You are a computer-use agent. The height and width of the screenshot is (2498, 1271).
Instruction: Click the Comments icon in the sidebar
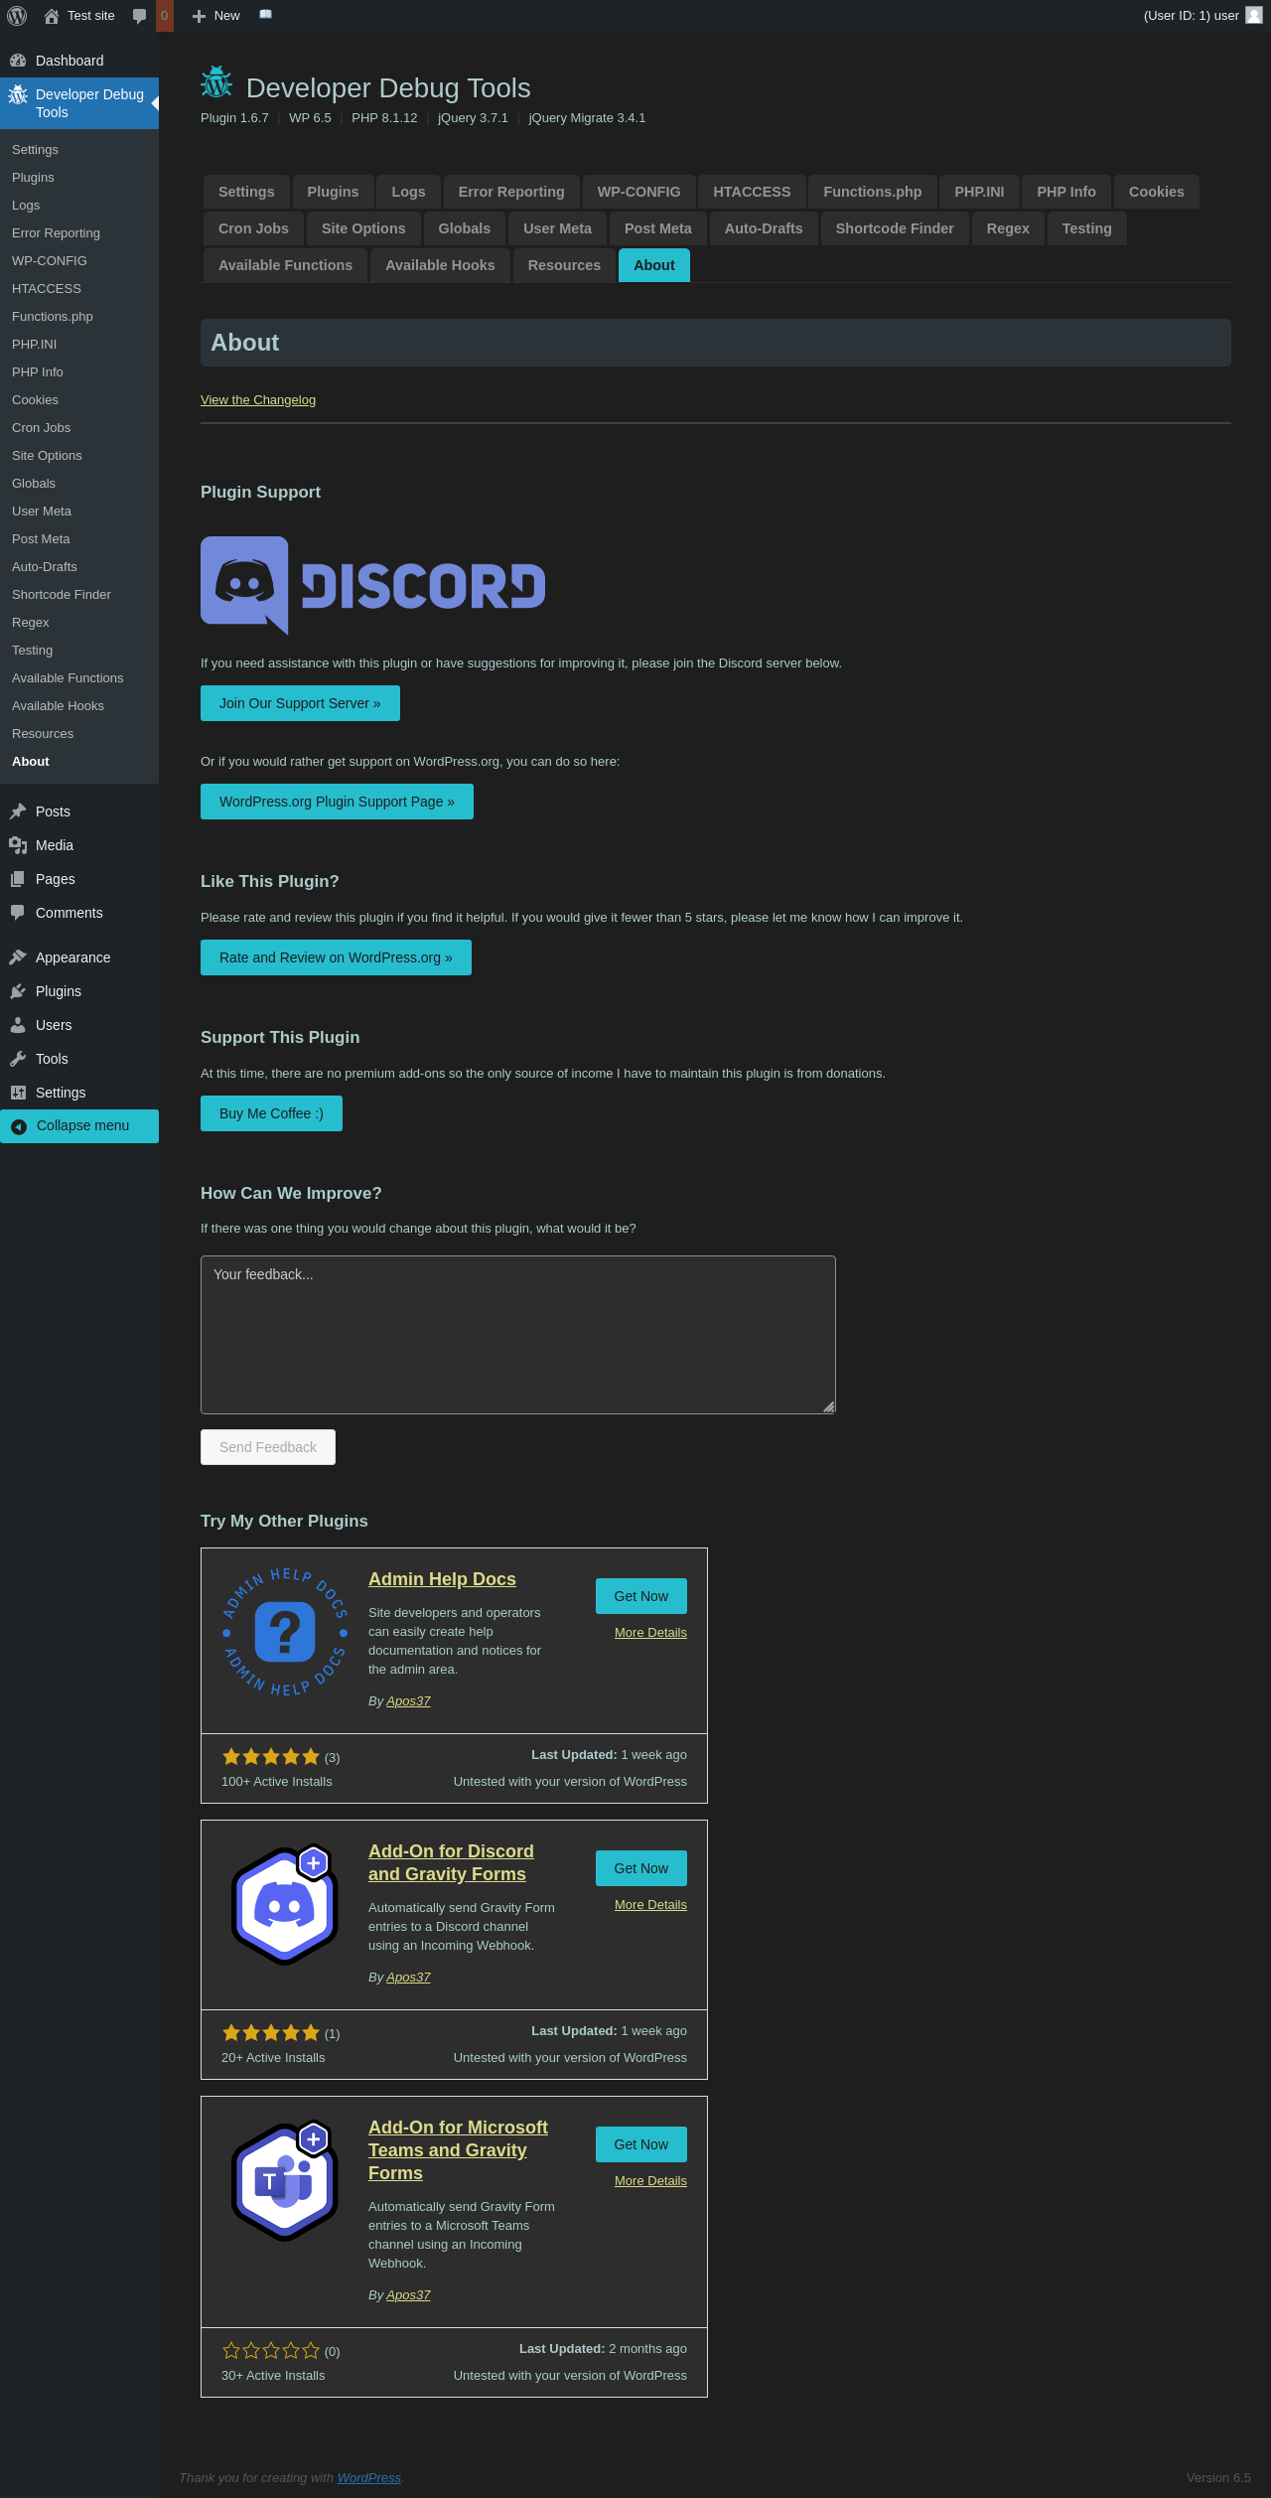coord(18,913)
